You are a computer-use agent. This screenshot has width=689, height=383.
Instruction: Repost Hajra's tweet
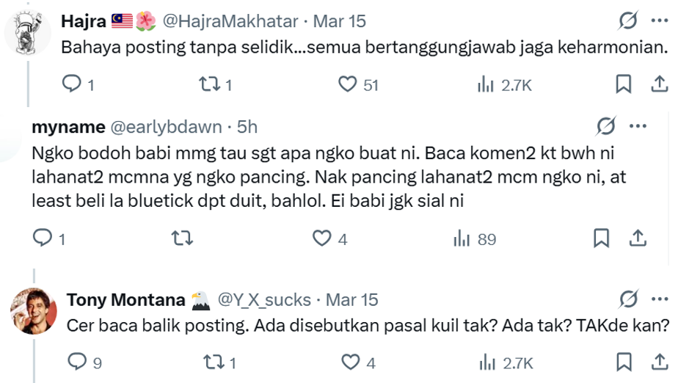[x=209, y=85]
